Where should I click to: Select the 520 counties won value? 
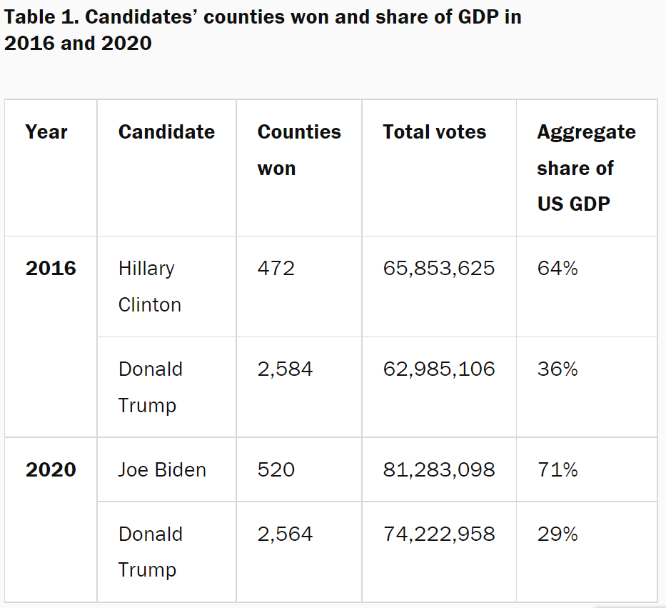tap(276, 470)
